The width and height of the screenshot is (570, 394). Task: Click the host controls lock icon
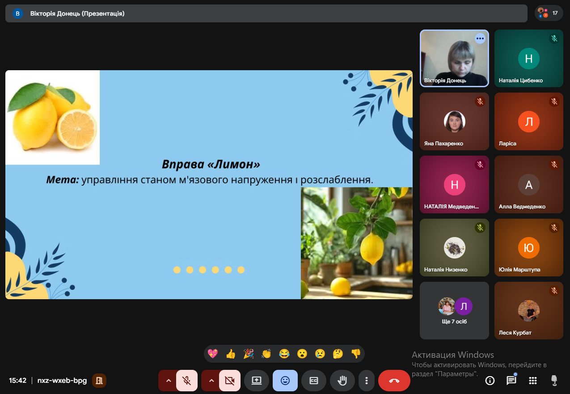[554, 381]
